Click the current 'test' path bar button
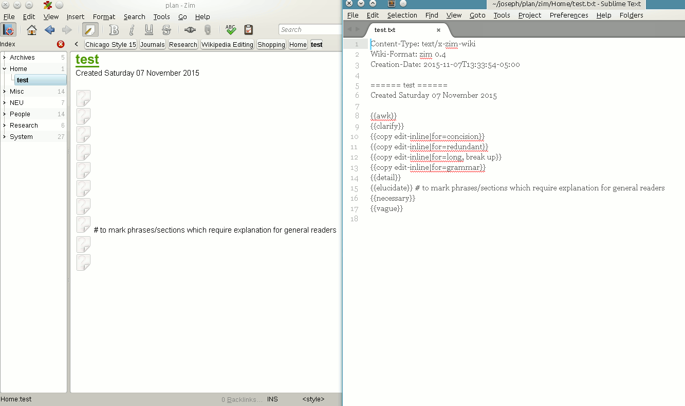Viewport: 685px width, 406px height. click(x=317, y=44)
